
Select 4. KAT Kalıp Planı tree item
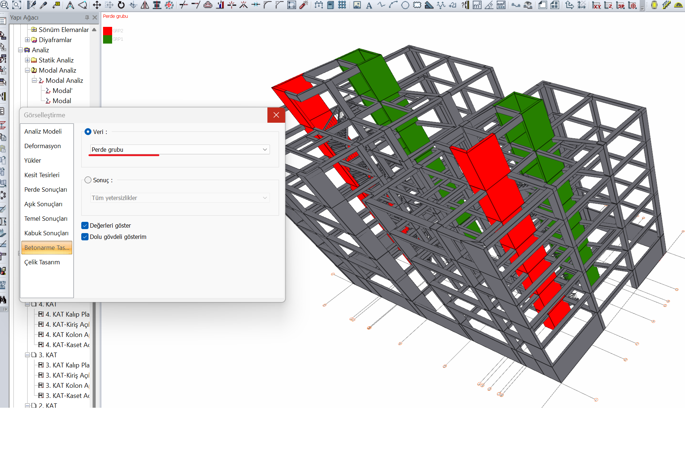pos(67,314)
